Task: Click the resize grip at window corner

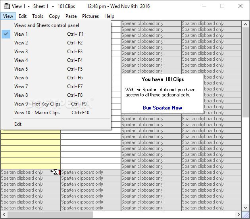Action: tap(245, 215)
